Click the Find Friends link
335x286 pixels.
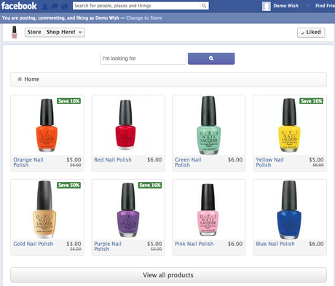325,6
